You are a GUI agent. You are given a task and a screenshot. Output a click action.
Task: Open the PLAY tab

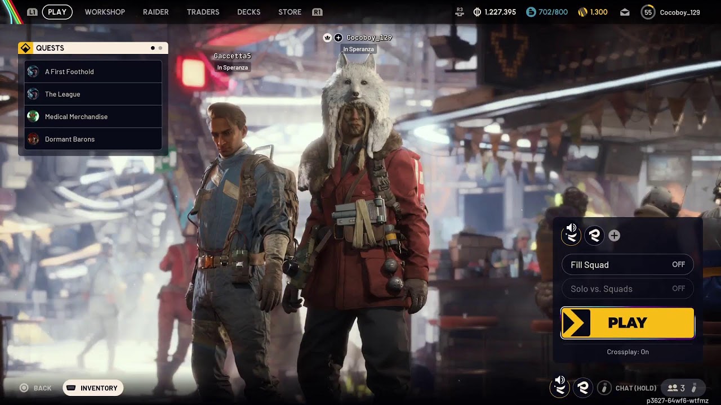(x=57, y=12)
